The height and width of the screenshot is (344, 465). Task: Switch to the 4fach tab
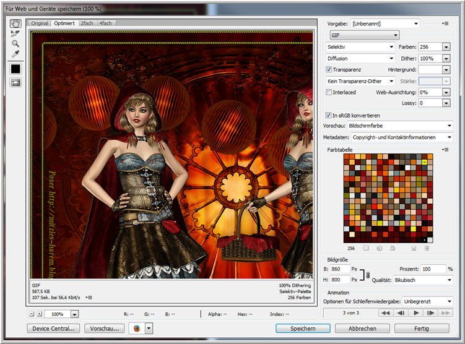coord(106,23)
